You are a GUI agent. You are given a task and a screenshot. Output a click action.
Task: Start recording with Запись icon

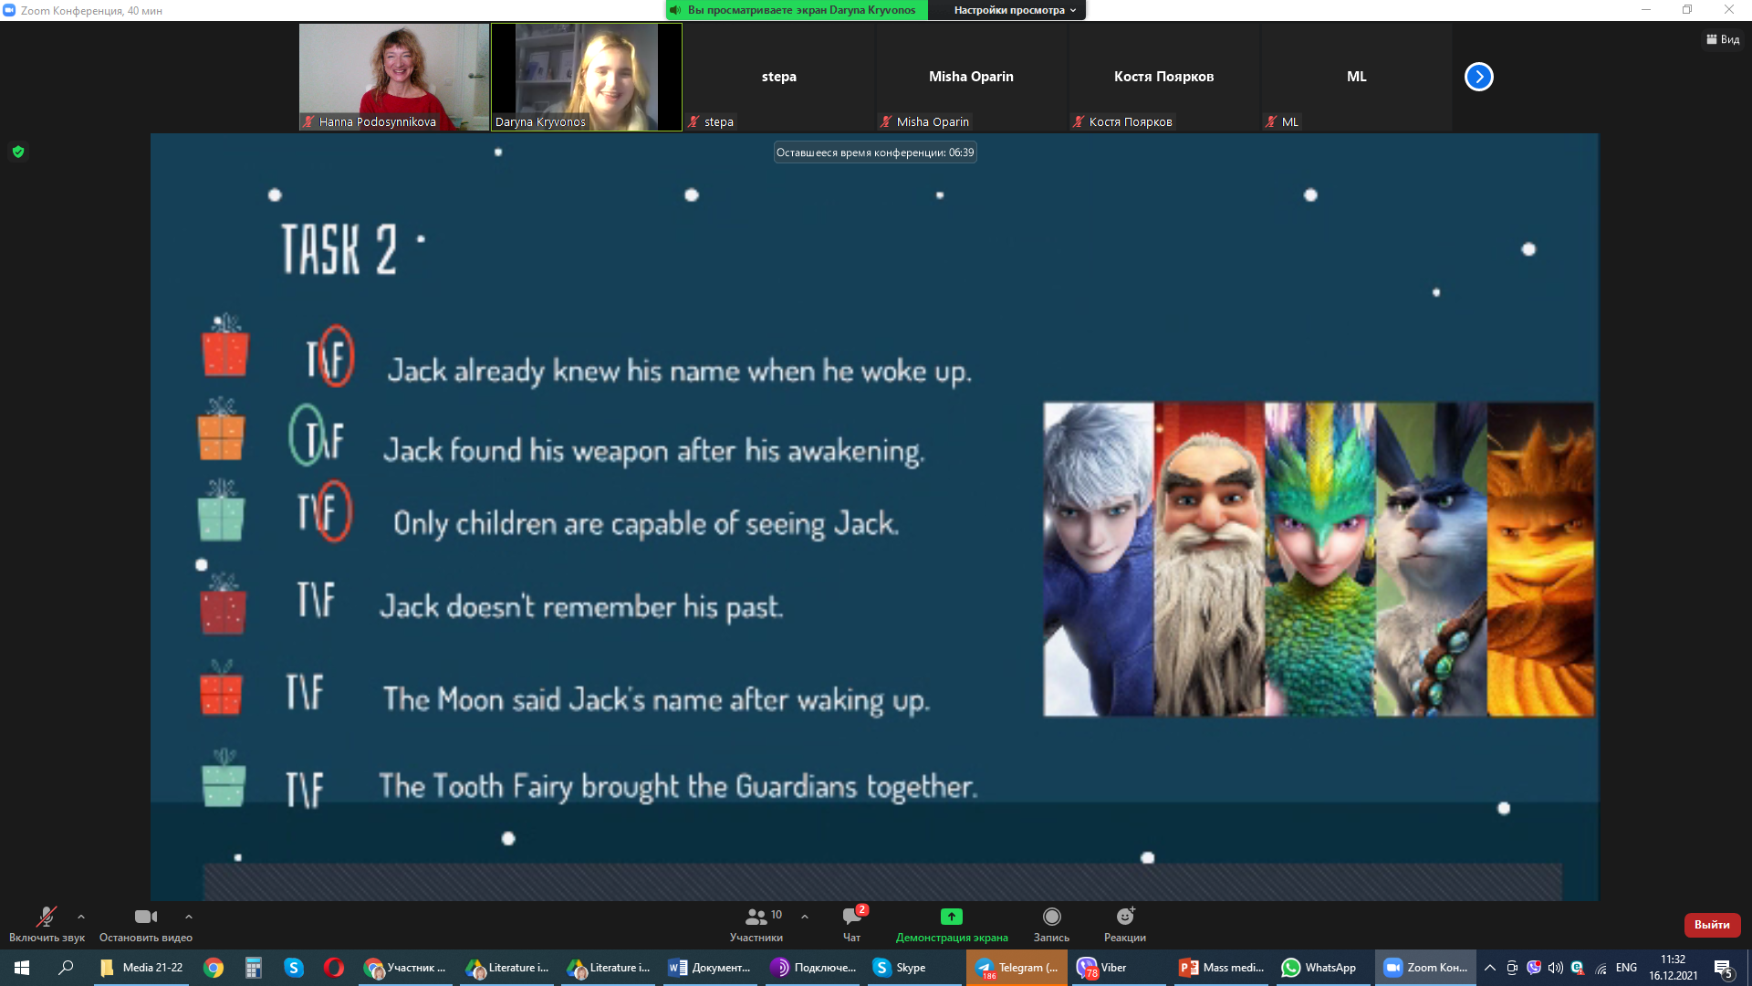click(1051, 917)
